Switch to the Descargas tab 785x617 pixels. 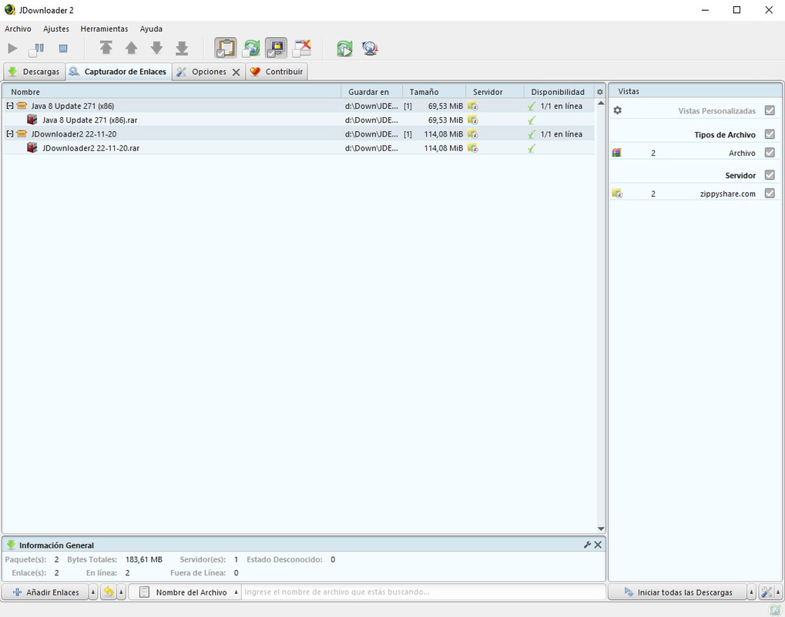(x=34, y=72)
